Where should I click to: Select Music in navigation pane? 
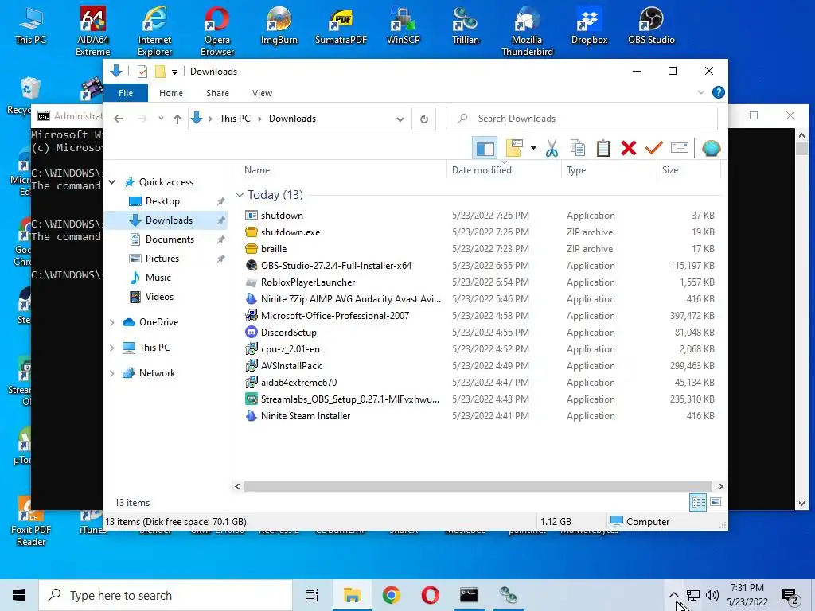point(158,278)
